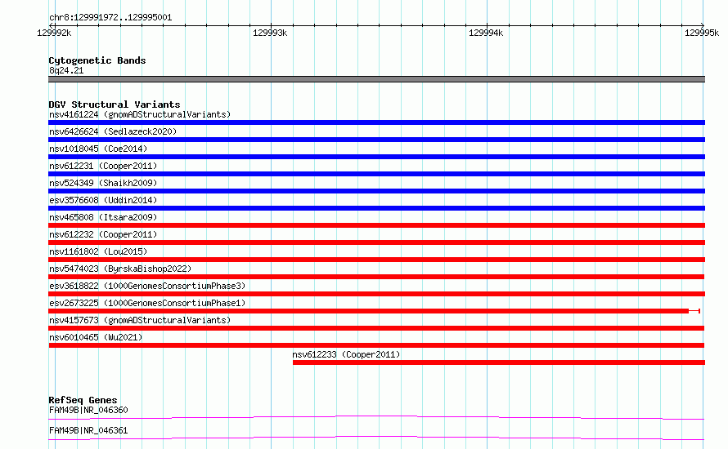Click the DGV Structural Variants track title
This screenshot has height=449, width=728.
tap(115, 104)
